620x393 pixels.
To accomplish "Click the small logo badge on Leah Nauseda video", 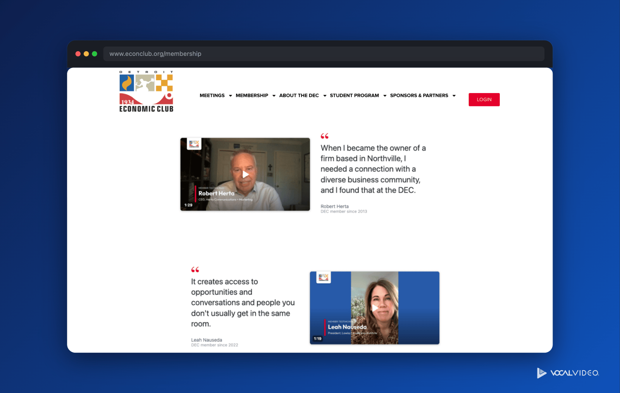I will tap(324, 277).
